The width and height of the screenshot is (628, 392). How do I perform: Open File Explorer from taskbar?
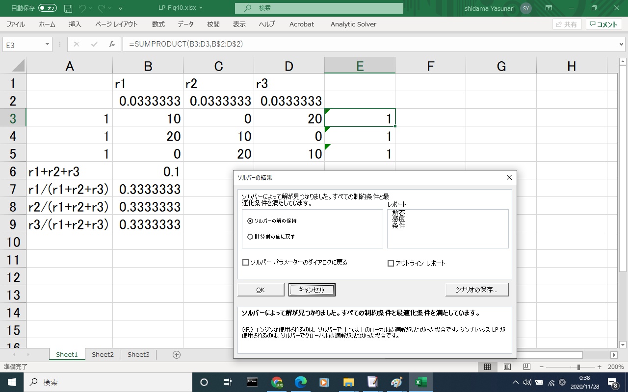click(348, 382)
